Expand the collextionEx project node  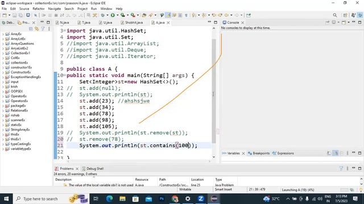tap(3, 63)
